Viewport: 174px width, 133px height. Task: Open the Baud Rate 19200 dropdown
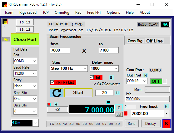[25, 73]
